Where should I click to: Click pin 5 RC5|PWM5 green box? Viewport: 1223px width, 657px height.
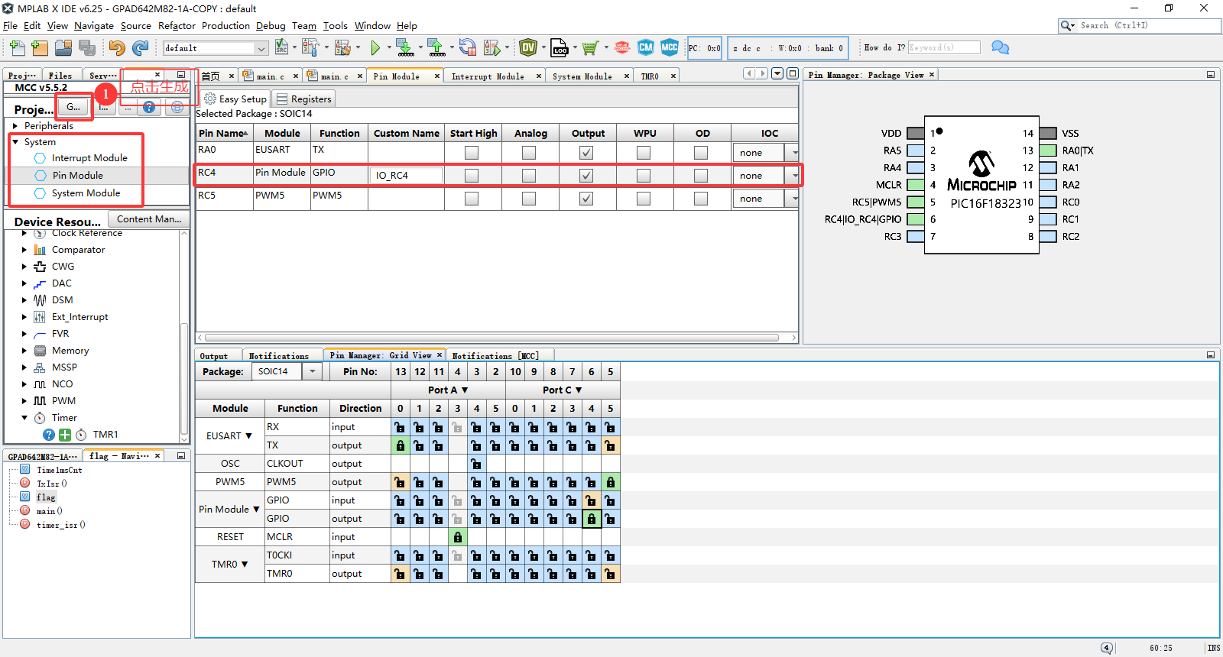tap(915, 202)
